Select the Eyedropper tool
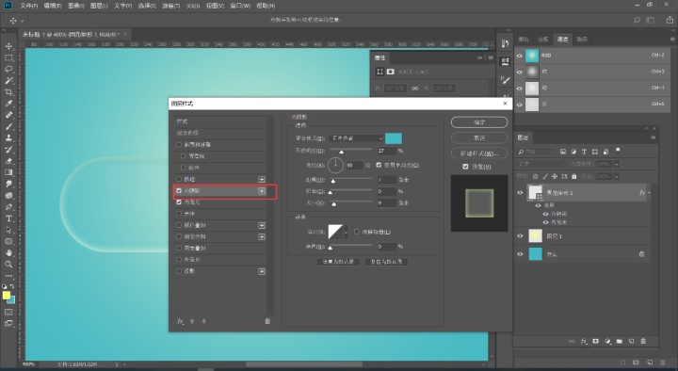 [8, 104]
